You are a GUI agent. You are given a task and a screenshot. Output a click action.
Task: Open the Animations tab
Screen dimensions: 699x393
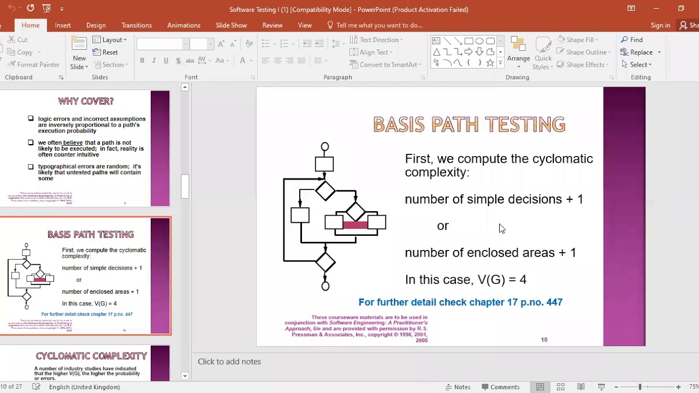pyautogui.click(x=183, y=25)
